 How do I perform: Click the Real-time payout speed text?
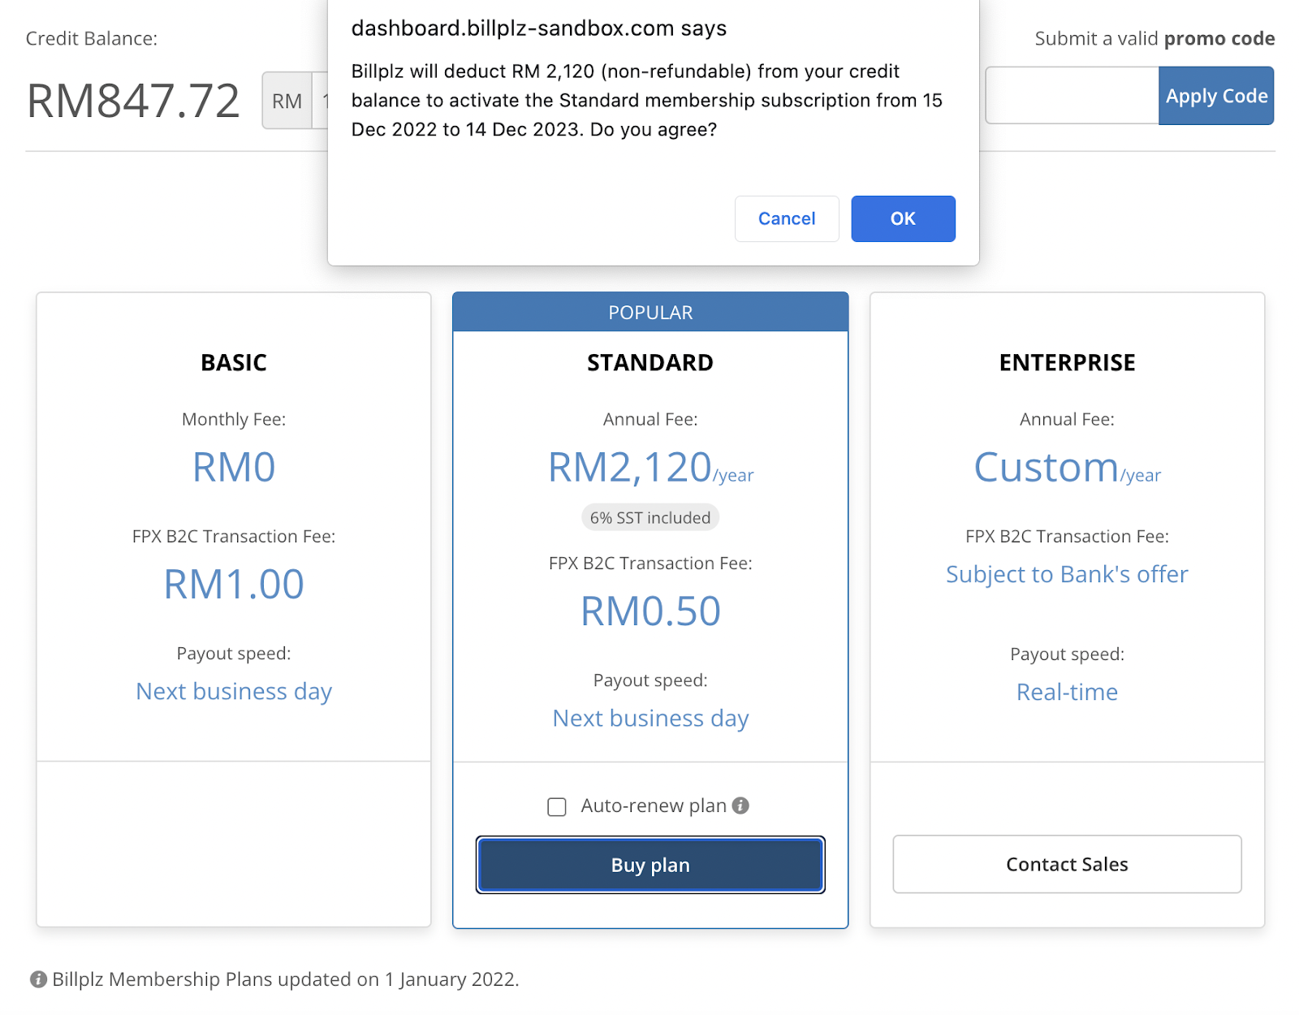1067,692
